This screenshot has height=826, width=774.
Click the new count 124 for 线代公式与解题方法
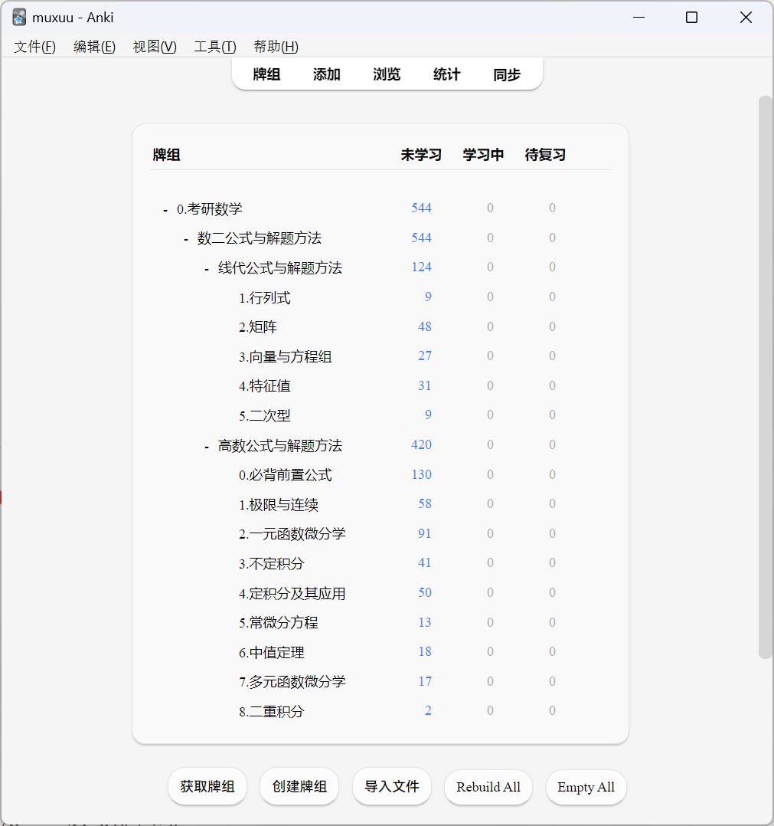point(422,267)
